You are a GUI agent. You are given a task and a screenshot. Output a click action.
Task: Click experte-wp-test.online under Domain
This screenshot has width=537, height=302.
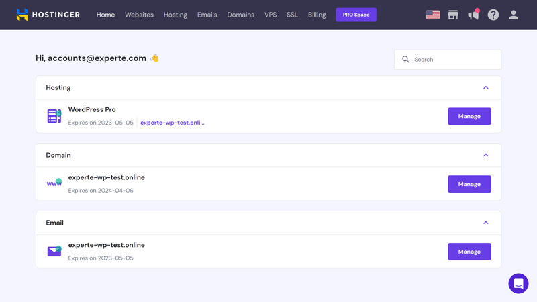107,177
